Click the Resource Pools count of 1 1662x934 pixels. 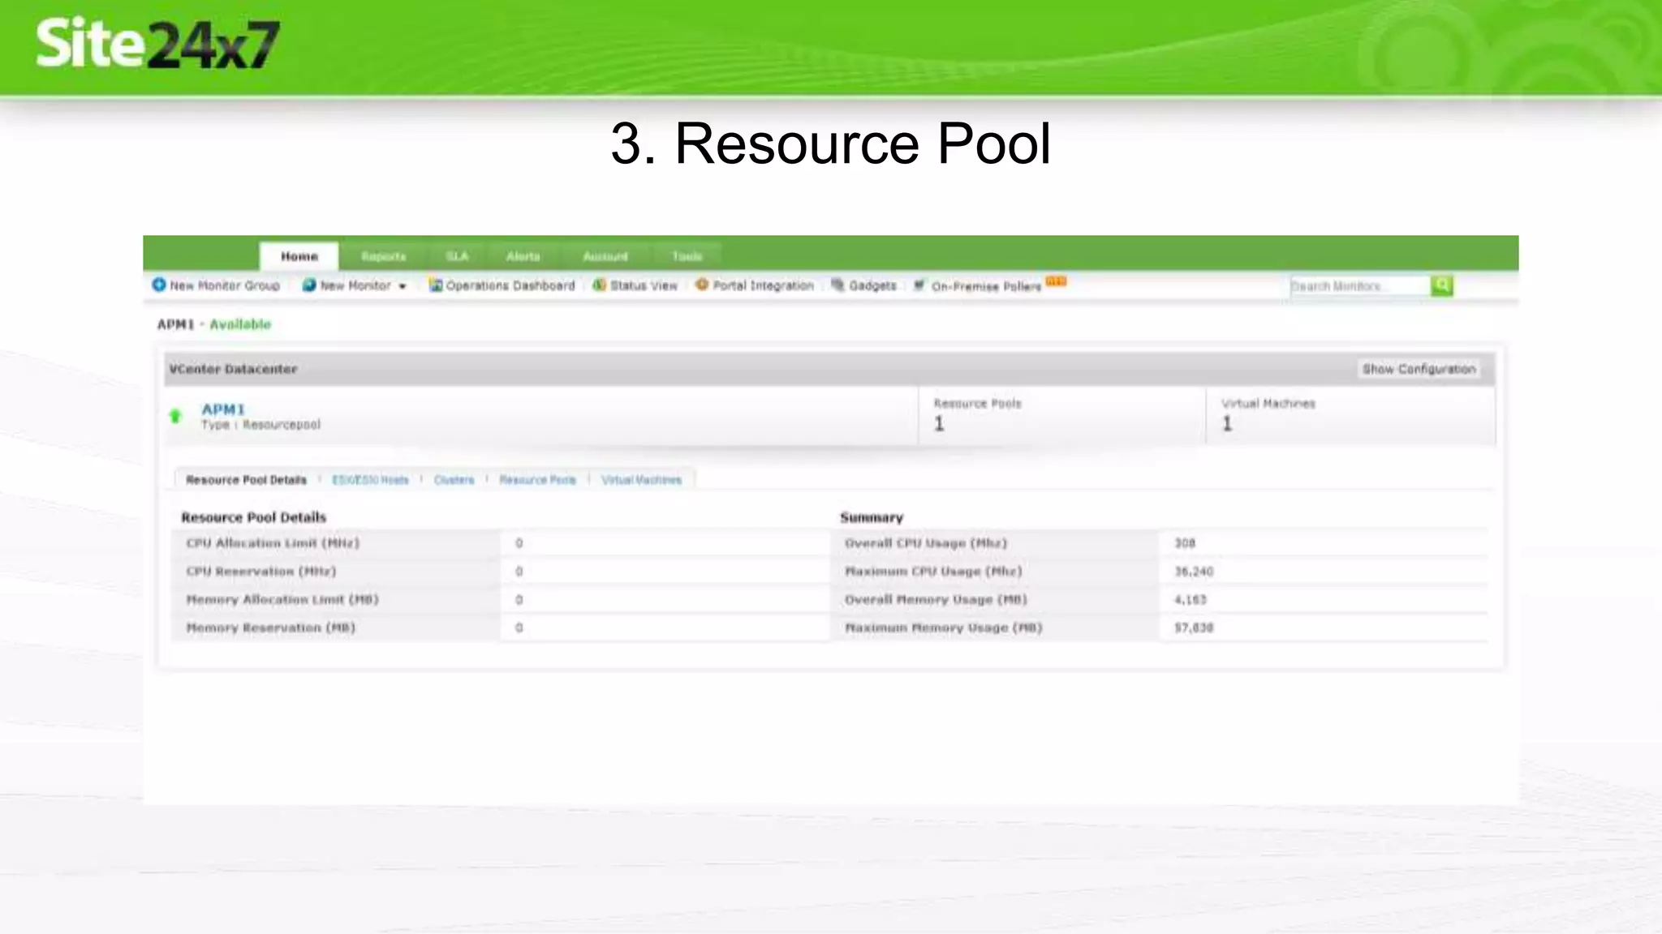[939, 424]
